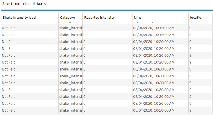Image resolution: width=213 pixels, height=115 pixels.
Task: Click the Save to mc1-clean-data.csv title
Action: [24, 4]
